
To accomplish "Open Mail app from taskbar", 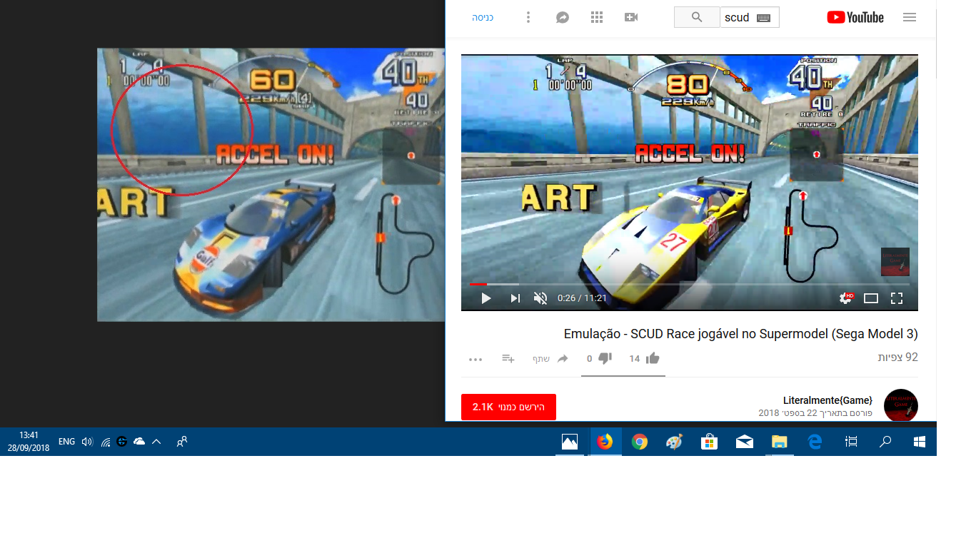I will coord(744,442).
